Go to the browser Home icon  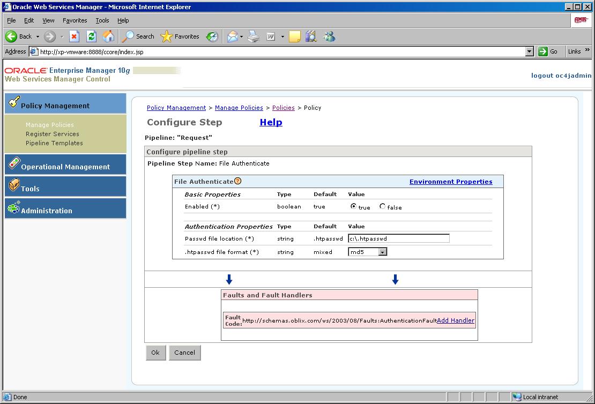tap(108, 36)
